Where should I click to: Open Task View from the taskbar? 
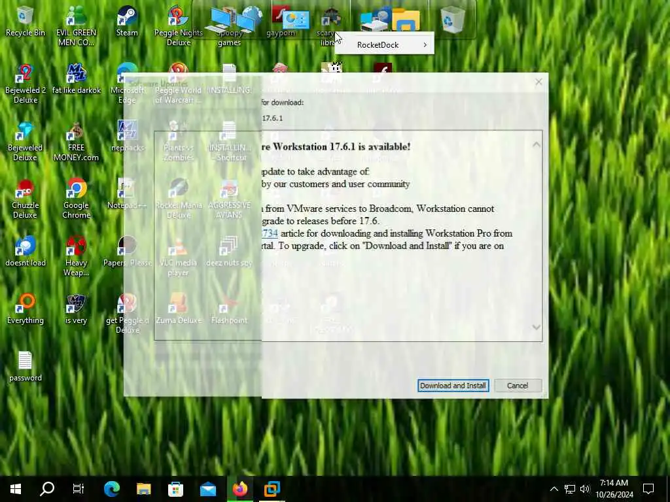tap(79, 489)
